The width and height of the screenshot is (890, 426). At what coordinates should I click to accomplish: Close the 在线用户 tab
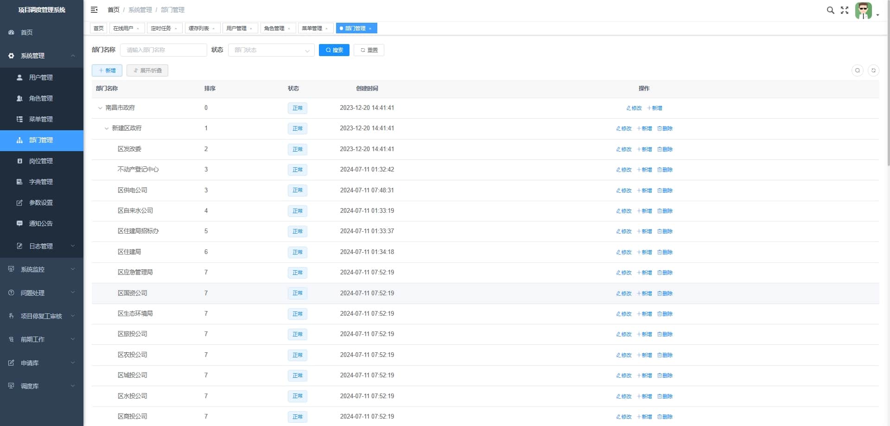138,29
